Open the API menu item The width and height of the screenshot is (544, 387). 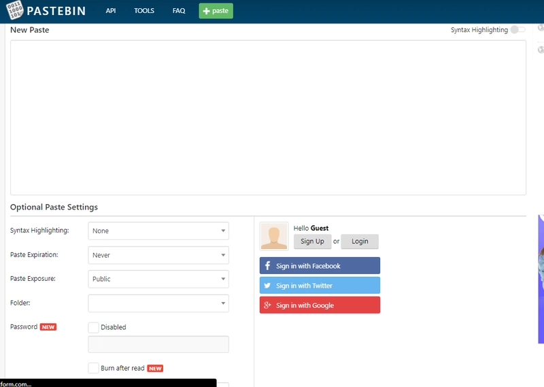click(x=111, y=11)
